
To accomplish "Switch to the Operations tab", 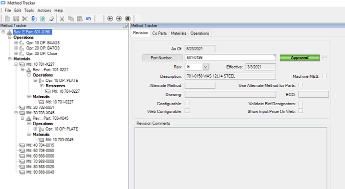I will coord(200,33).
